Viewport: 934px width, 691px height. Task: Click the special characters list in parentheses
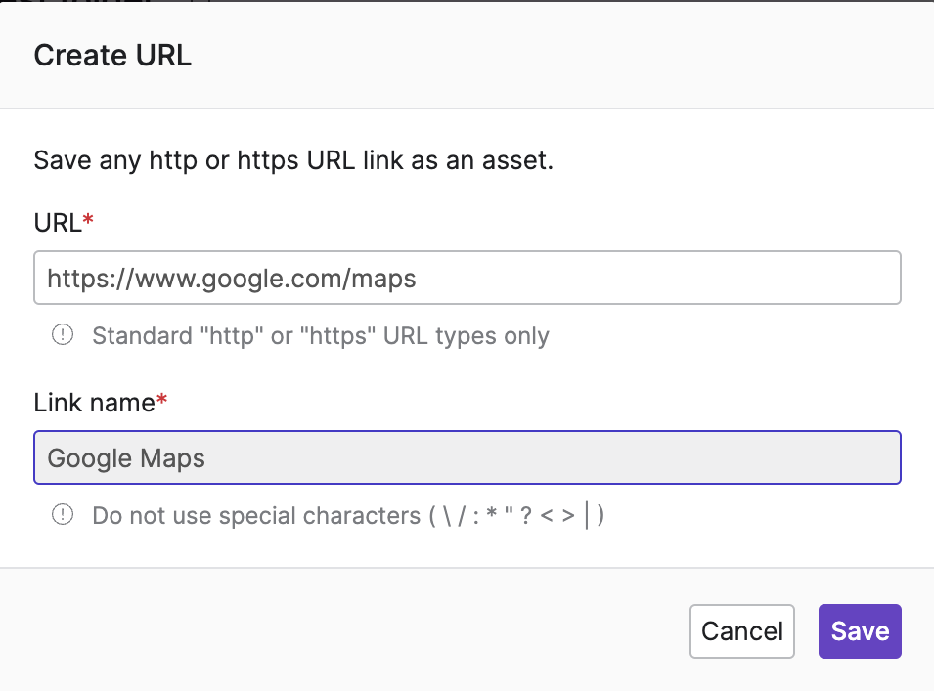(516, 515)
